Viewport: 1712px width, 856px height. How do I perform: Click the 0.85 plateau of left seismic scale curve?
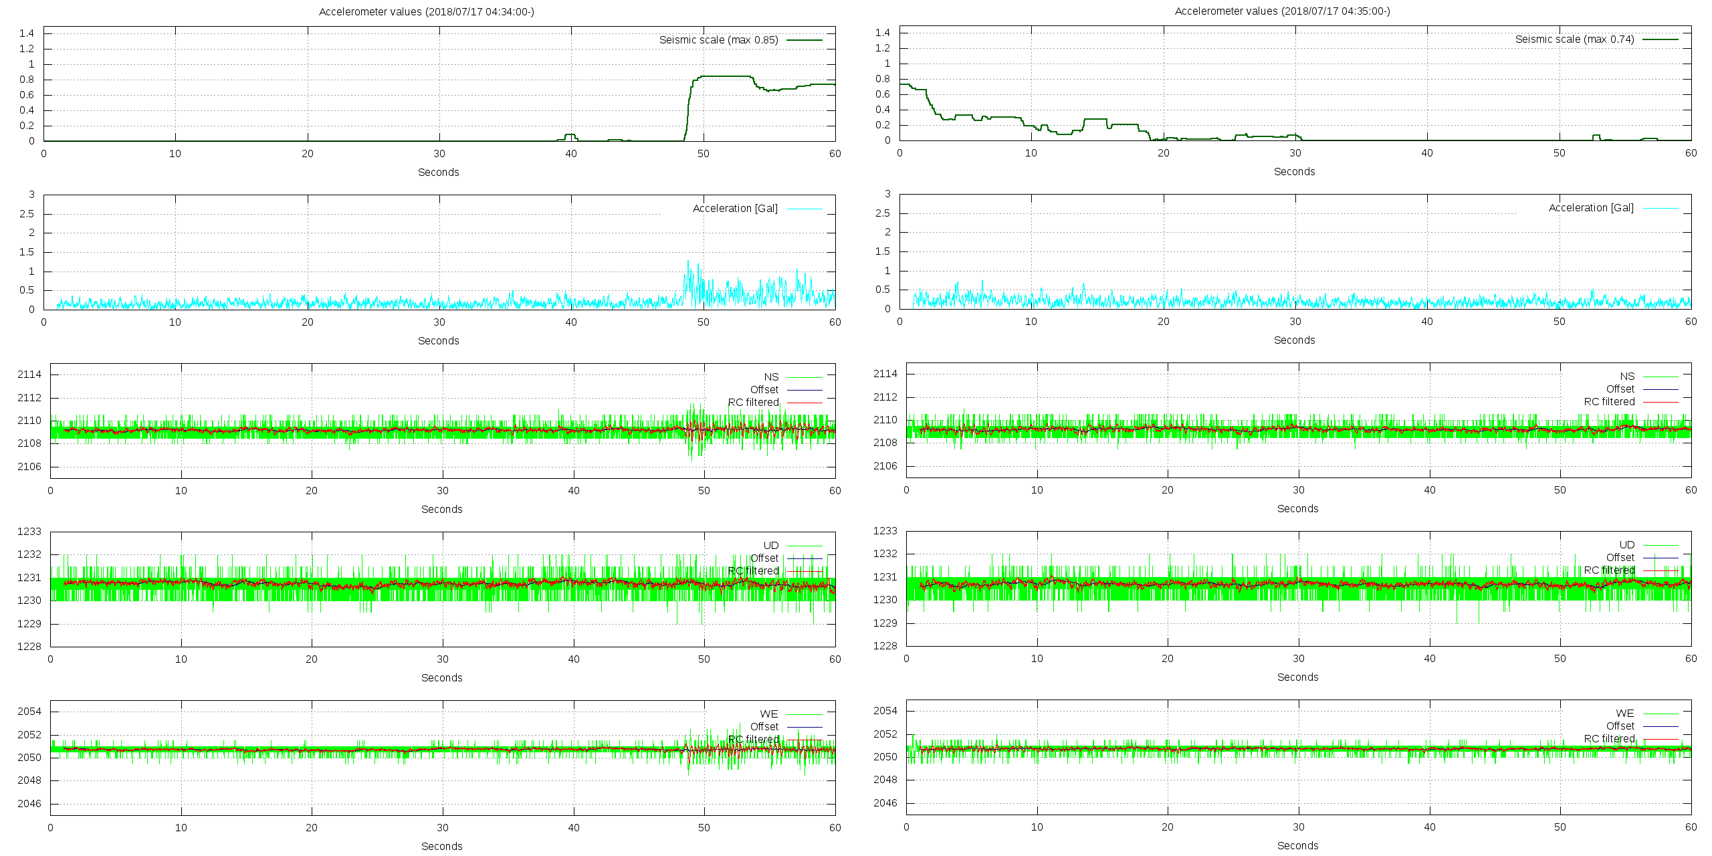click(726, 76)
